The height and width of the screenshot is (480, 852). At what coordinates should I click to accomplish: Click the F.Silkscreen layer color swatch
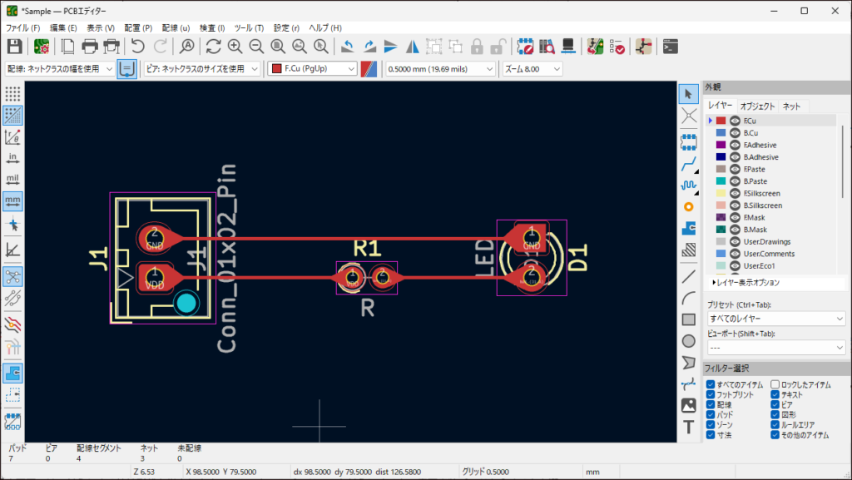(x=721, y=193)
